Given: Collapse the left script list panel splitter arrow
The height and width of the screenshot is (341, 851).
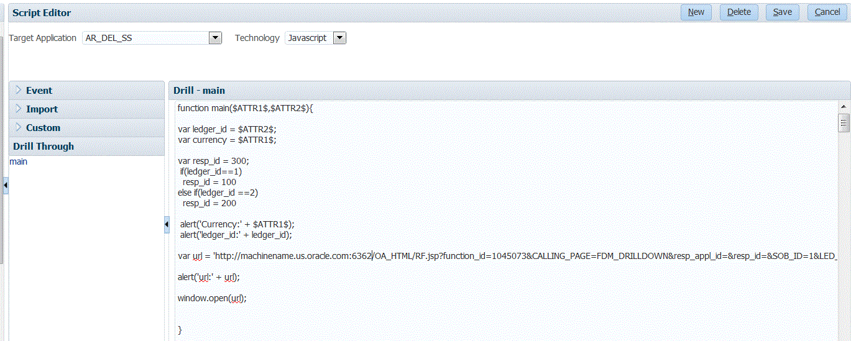Looking at the screenshot, I should coord(167,224).
